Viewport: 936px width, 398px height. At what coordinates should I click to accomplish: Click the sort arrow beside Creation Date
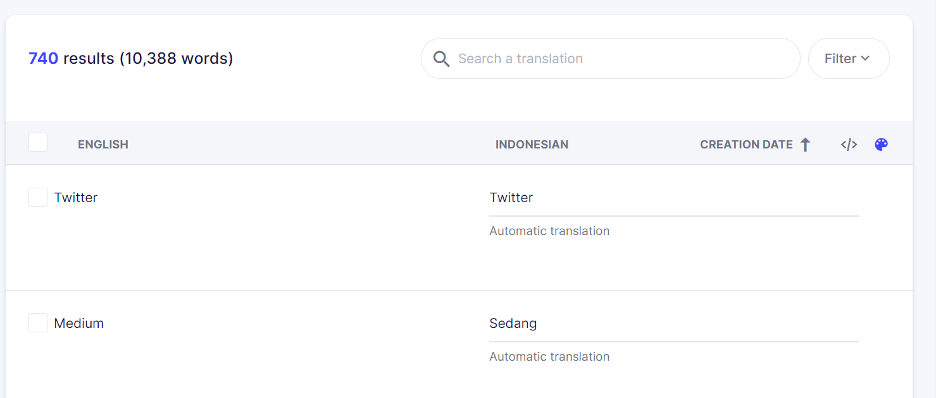805,145
